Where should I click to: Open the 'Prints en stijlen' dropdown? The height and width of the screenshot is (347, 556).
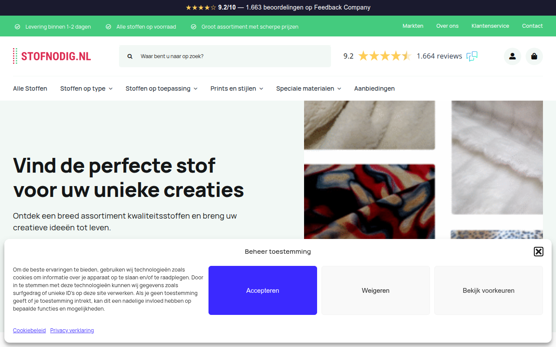(237, 88)
